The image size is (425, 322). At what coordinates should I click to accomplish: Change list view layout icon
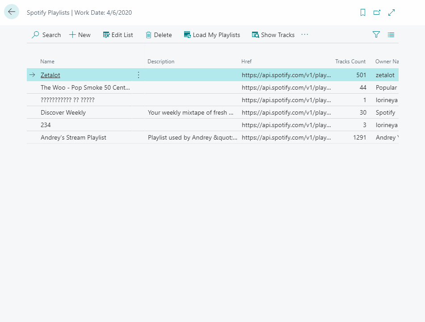click(391, 35)
